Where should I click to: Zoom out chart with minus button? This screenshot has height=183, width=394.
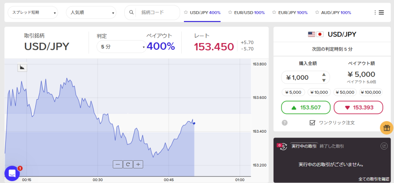click(x=118, y=164)
